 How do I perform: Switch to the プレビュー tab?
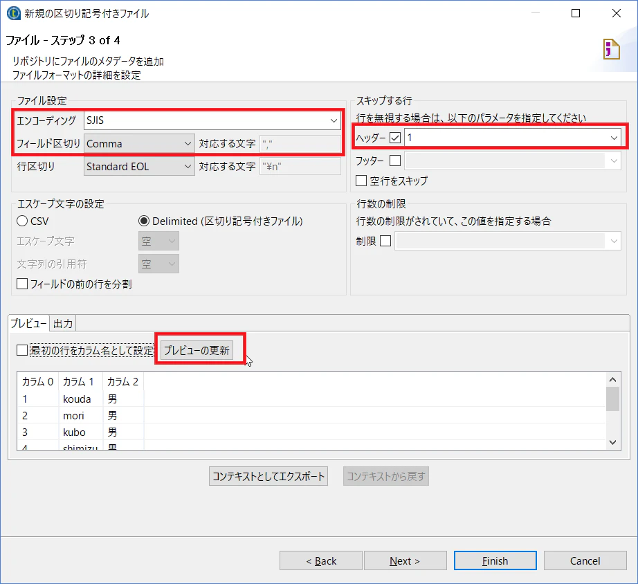[x=28, y=324]
